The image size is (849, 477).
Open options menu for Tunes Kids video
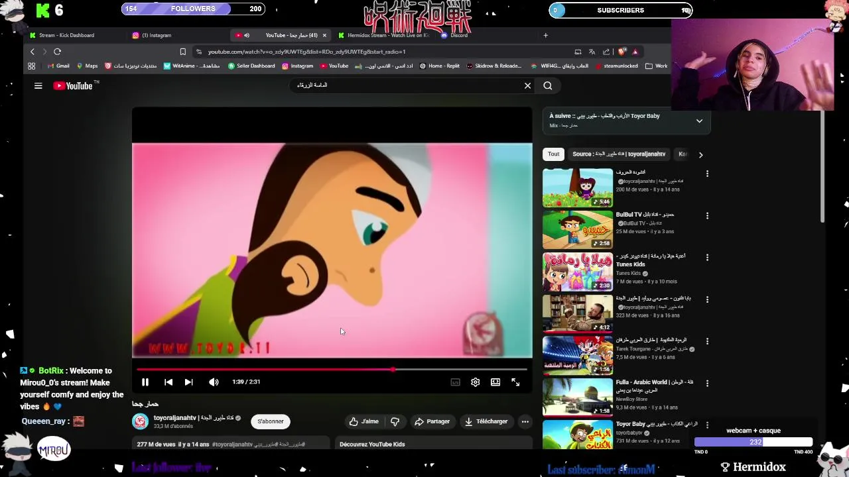(x=707, y=257)
